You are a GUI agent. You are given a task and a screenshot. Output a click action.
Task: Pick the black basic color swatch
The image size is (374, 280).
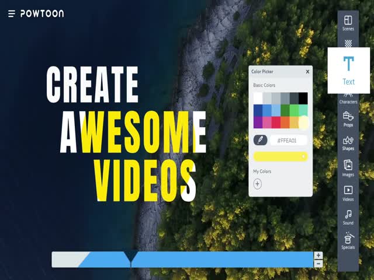point(303,98)
